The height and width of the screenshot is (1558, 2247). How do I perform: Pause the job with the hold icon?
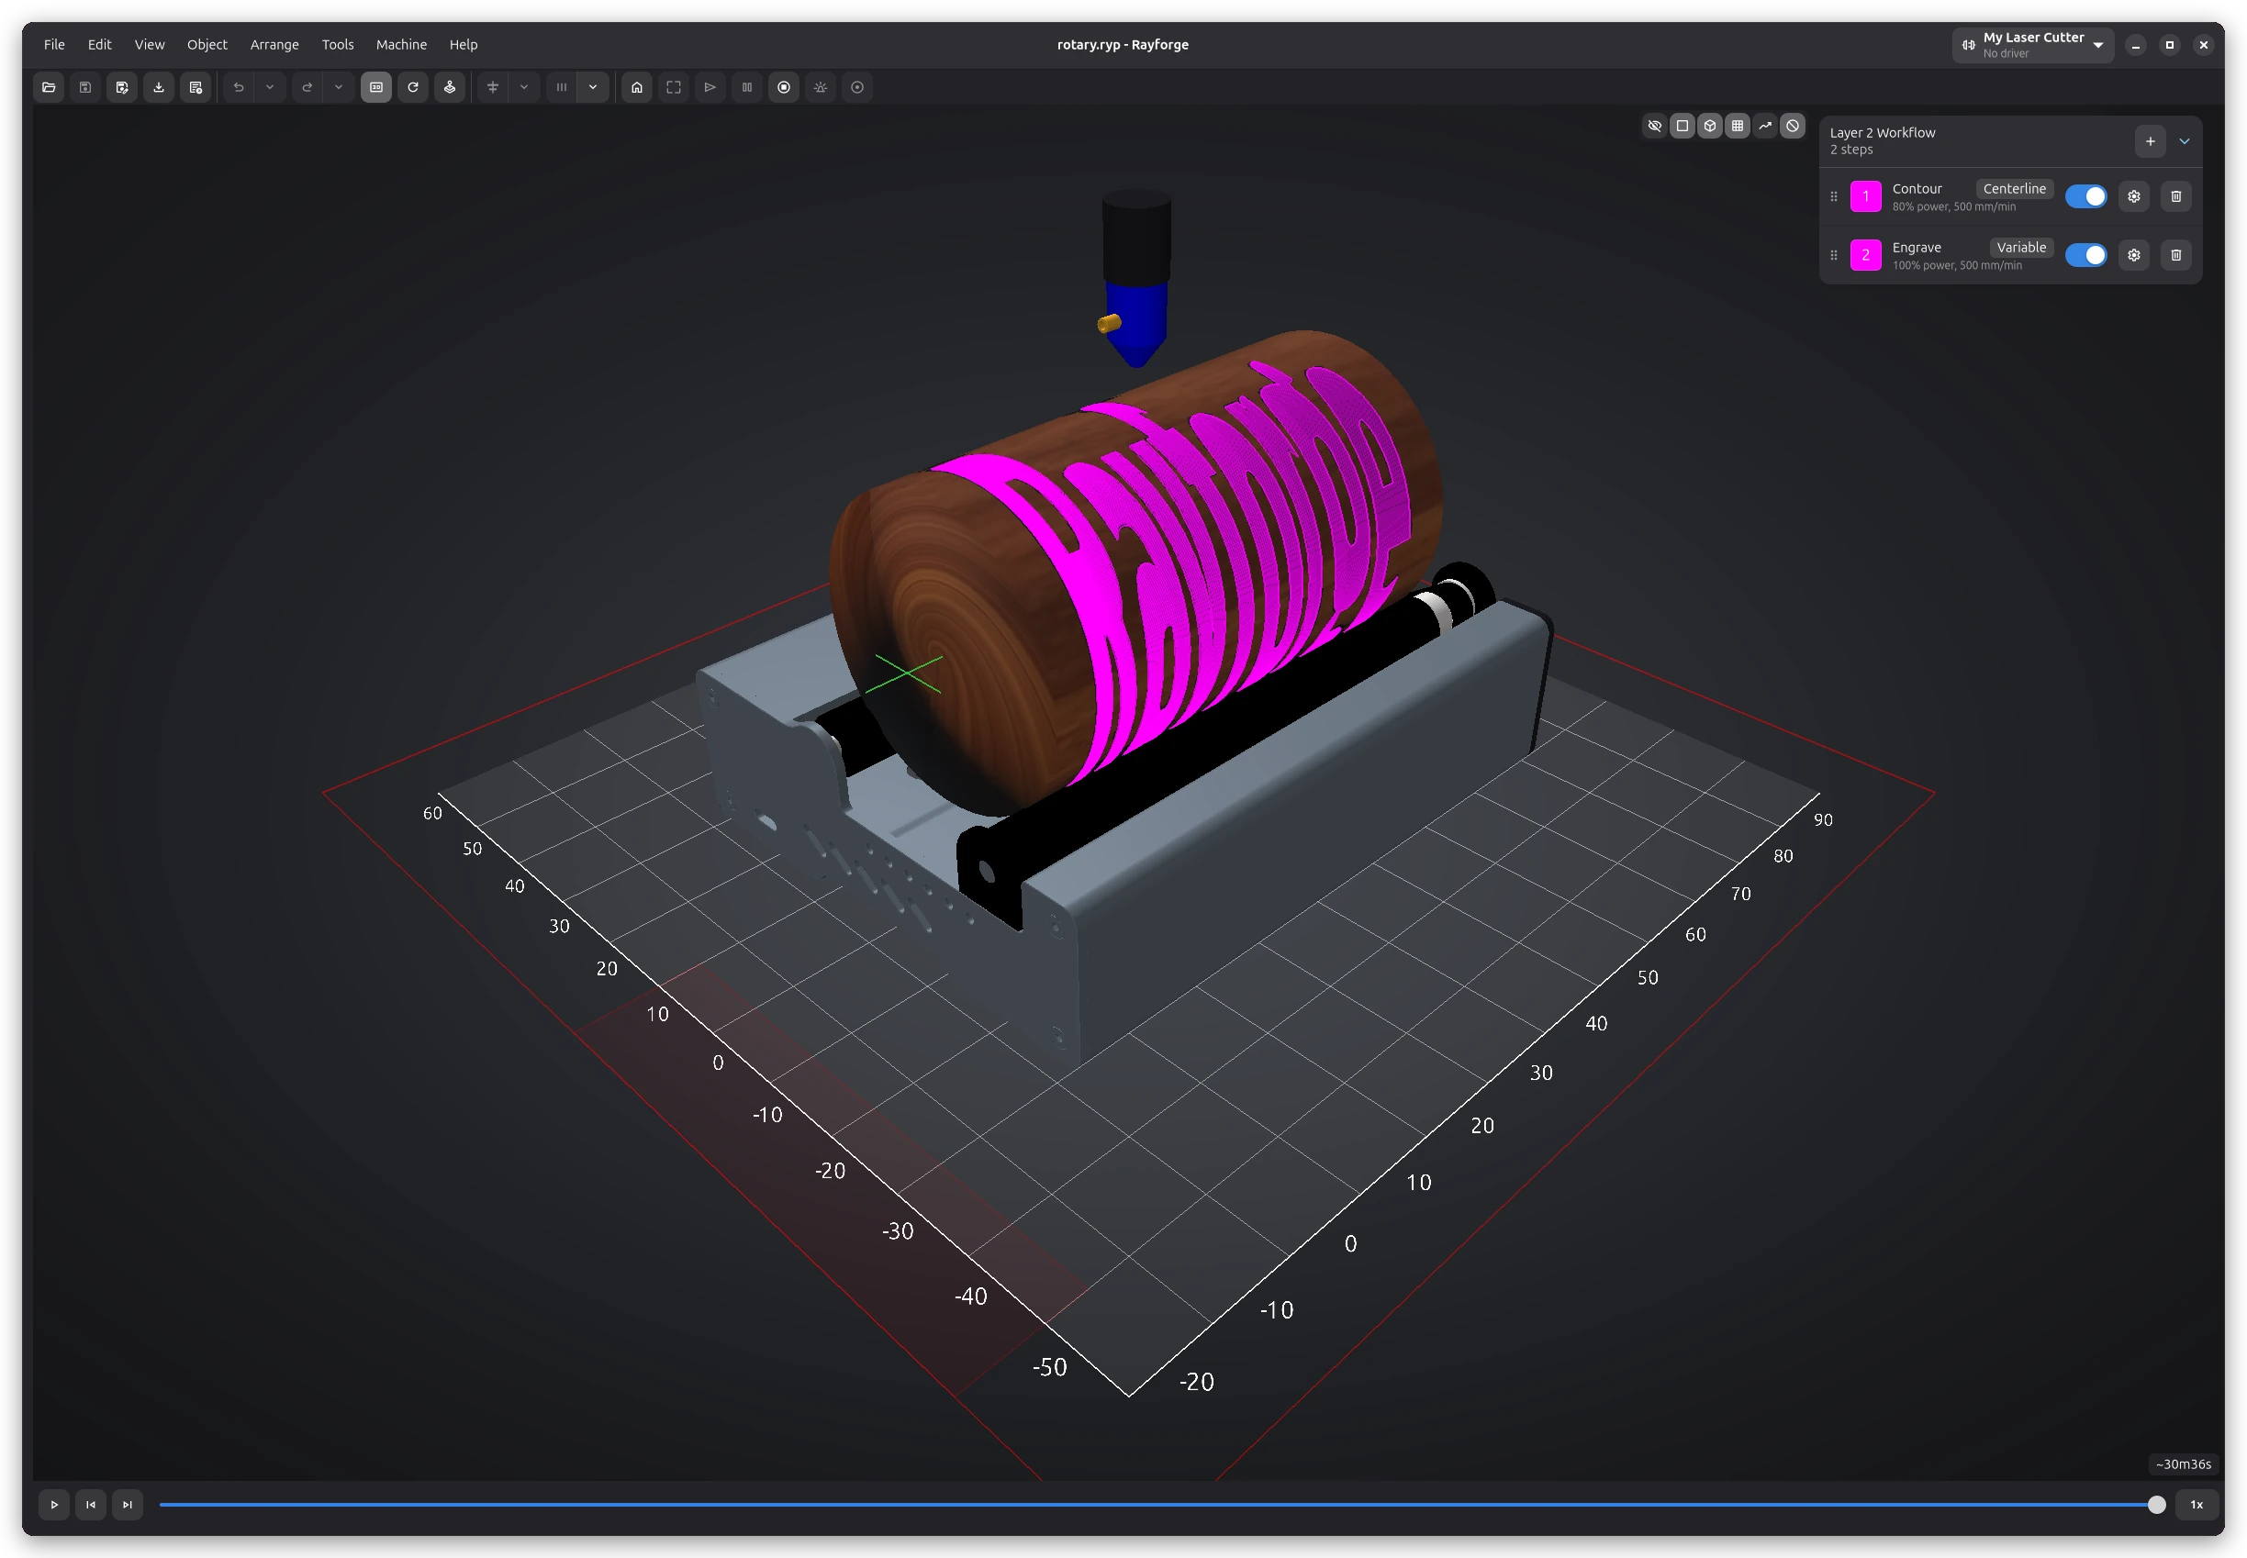click(747, 87)
